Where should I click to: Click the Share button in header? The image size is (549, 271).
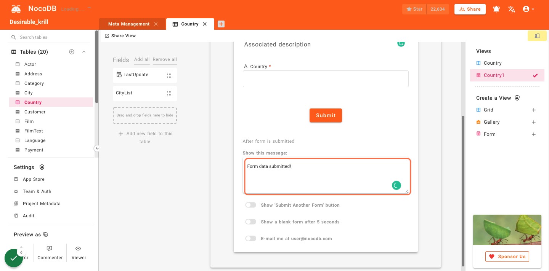470,9
